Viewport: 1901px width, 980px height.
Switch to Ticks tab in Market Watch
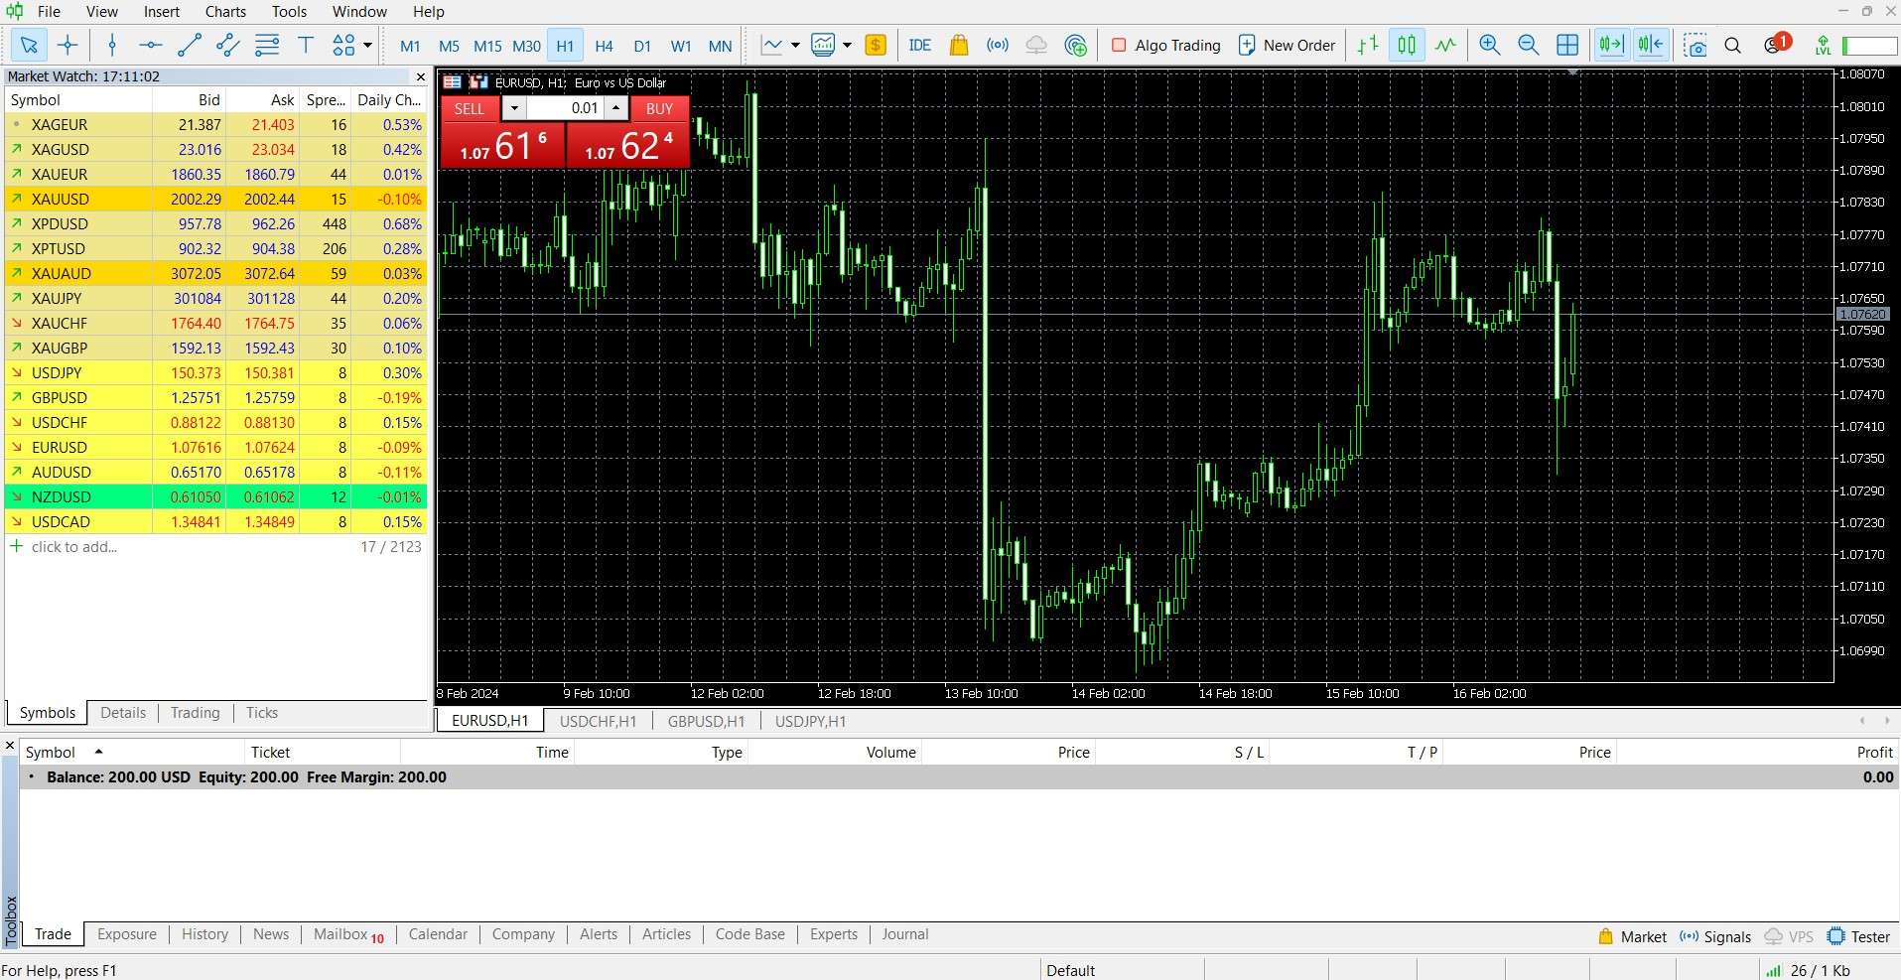point(261,713)
